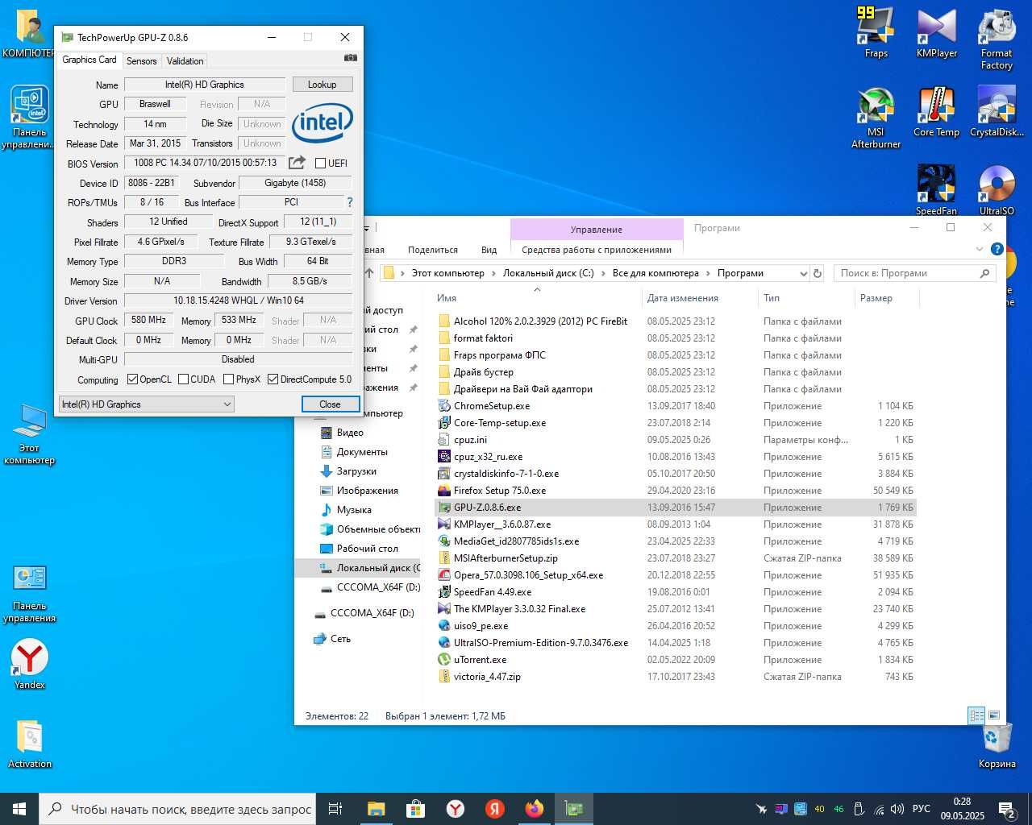This screenshot has width=1032, height=825.
Task: Launch Core Temp desktop icon
Action: pyautogui.click(x=936, y=111)
